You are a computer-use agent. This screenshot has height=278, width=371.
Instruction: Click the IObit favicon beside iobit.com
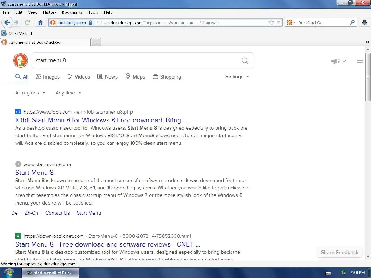[x=18, y=111]
